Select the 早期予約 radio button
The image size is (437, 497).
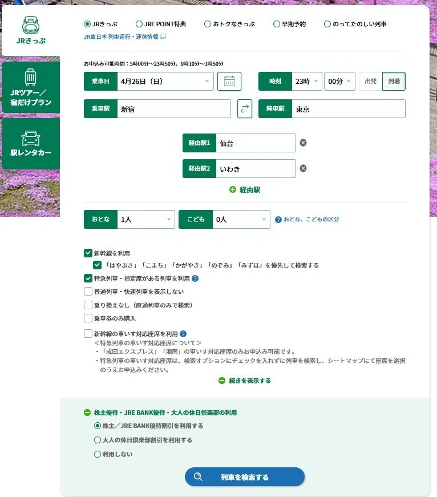277,24
